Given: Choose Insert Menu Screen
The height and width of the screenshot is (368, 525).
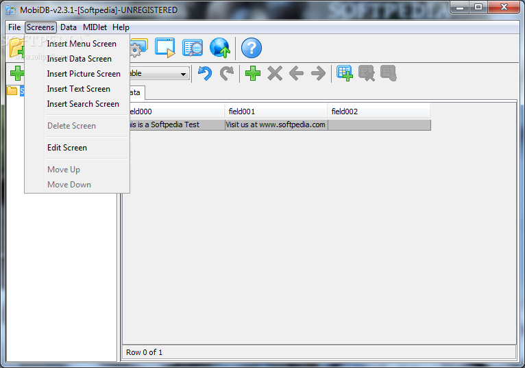Looking at the screenshot, I should [x=82, y=44].
